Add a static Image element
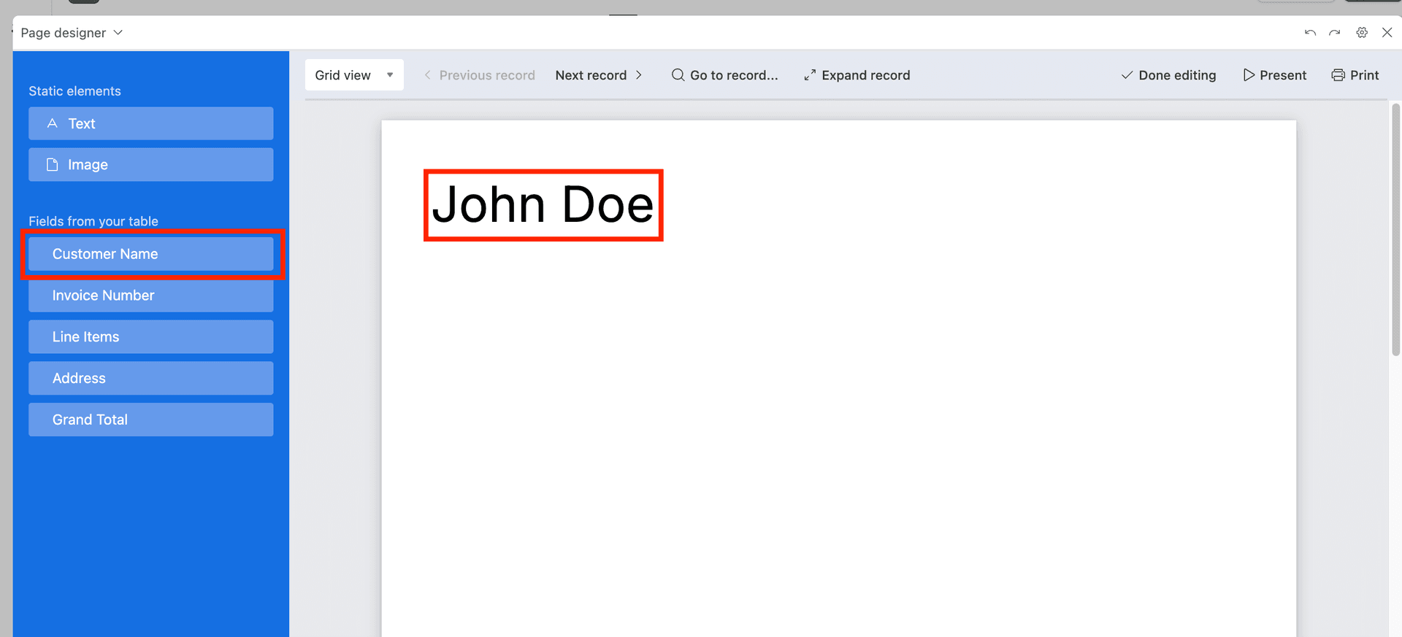Screen dimensions: 1402x637 tap(151, 165)
